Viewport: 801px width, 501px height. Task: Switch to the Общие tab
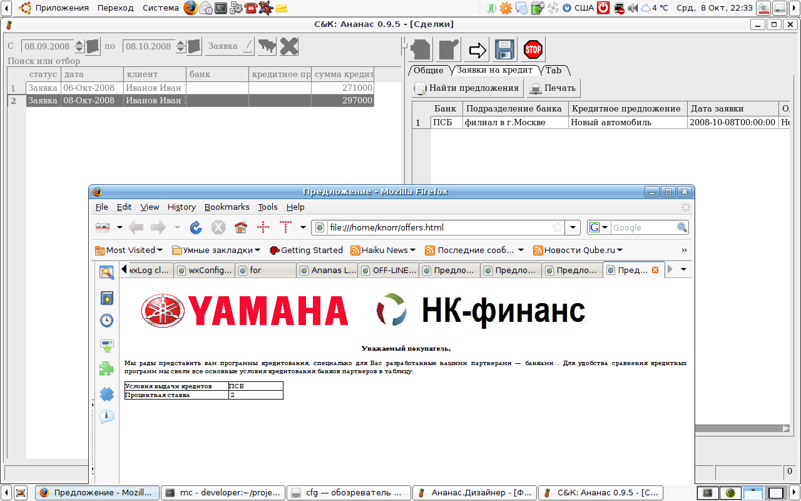[x=429, y=70]
